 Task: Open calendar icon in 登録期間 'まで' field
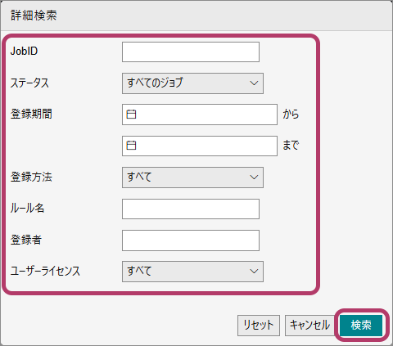[131, 146]
